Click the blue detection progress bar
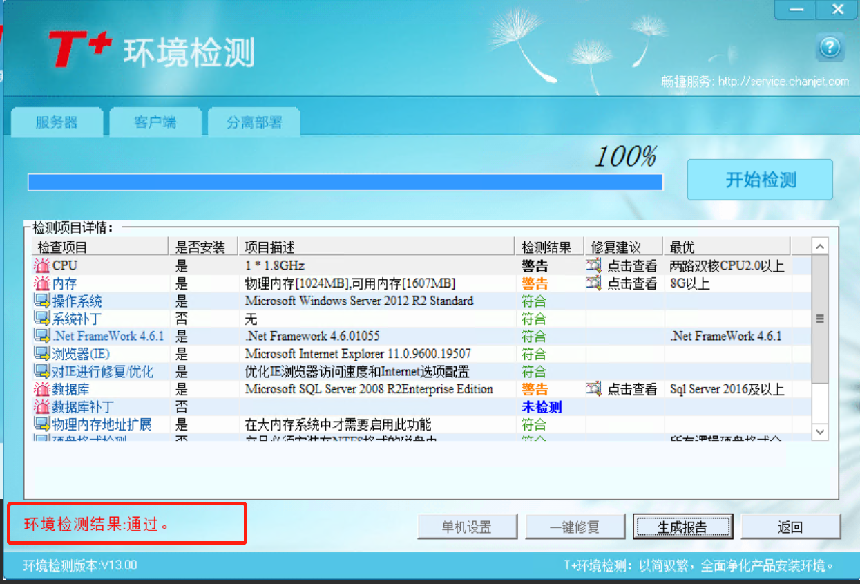 (x=345, y=182)
